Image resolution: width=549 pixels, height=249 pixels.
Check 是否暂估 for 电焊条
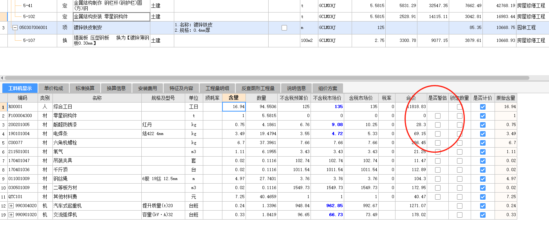pyautogui.click(x=438, y=134)
